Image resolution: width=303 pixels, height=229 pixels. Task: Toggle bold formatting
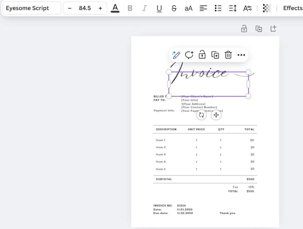130,8
